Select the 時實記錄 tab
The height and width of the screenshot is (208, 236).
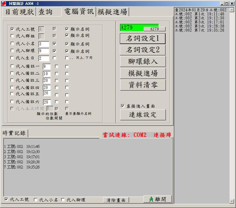coord(14,133)
